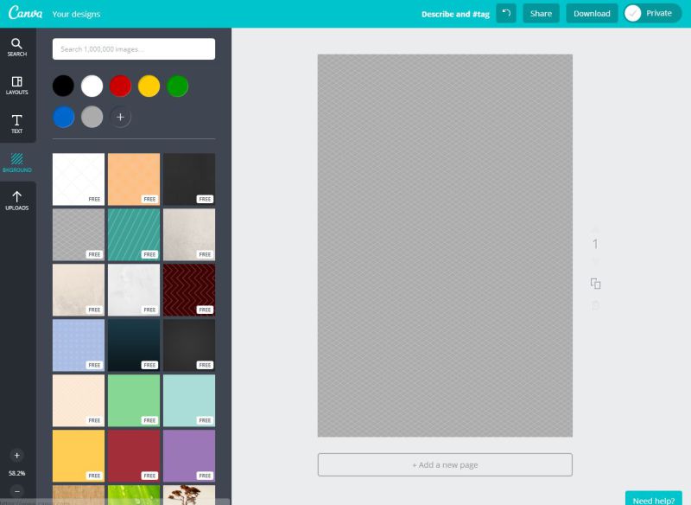Choose the purple background
The image size is (691, 505).
point(189,456)
